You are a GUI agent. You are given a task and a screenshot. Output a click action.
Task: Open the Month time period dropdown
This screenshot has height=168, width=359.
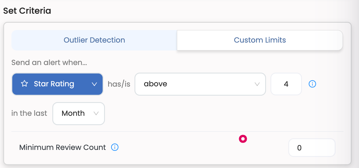[78, 113]
